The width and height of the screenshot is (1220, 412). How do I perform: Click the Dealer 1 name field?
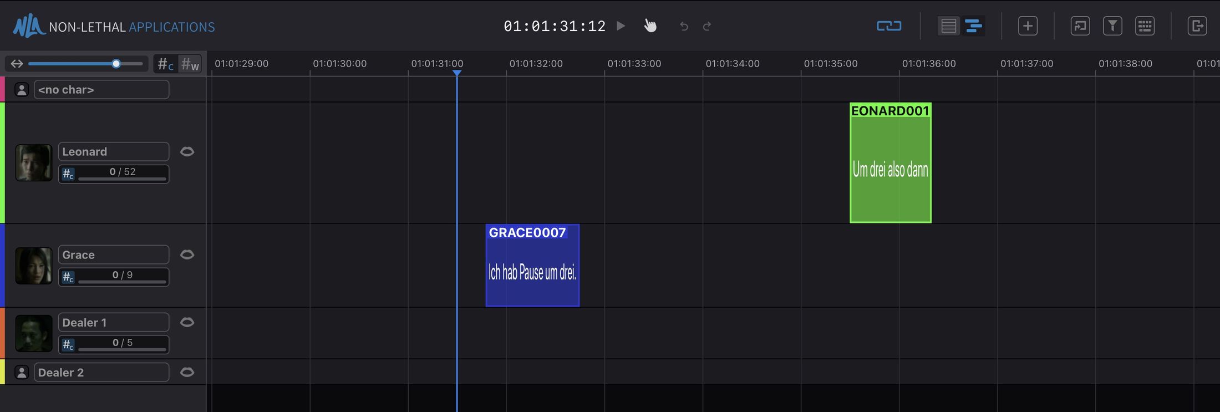point(114,322)
